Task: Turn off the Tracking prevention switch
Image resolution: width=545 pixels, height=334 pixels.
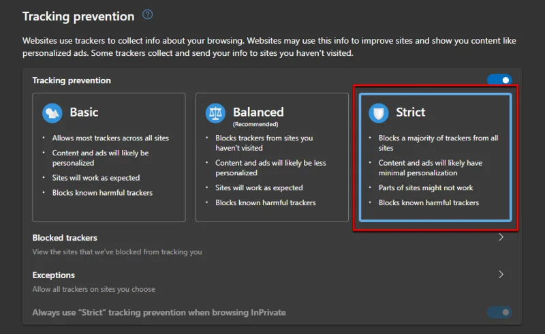Action: (499, 80)
